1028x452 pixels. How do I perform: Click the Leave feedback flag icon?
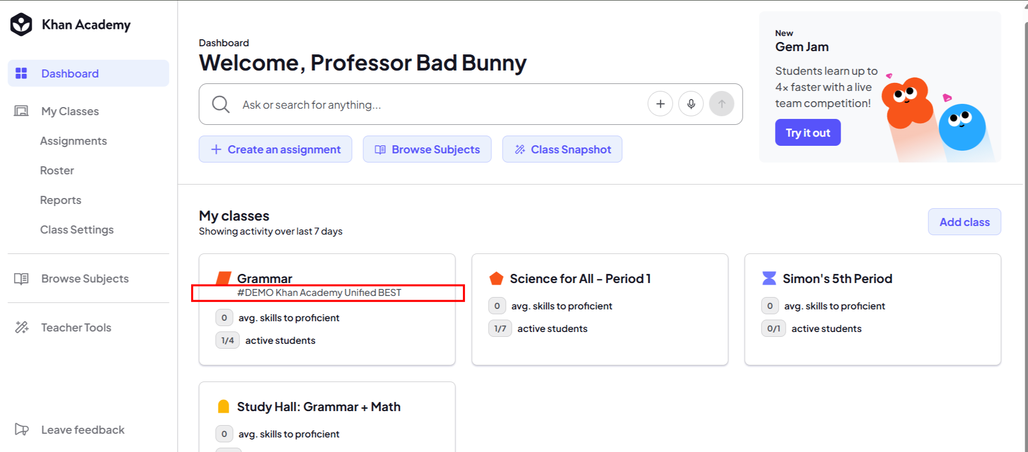pyautogui.click(x=22, y=429)
